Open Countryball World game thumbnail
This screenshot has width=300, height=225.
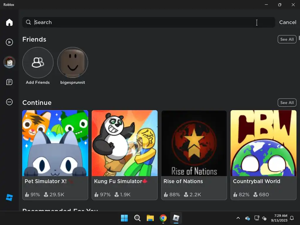click(263, 143)
